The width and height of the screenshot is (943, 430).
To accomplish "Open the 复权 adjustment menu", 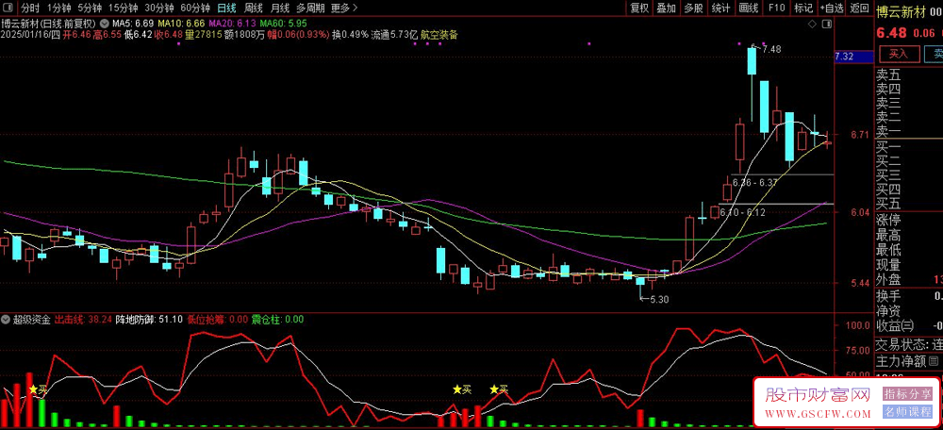I will click(639, 8).
